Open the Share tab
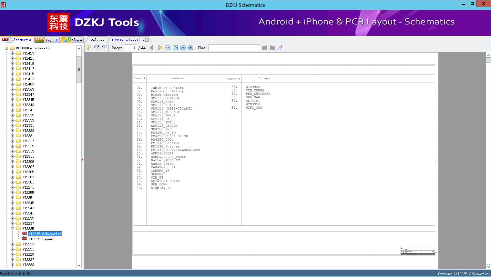Screen dimensions: 491x277 coord(72,40)
